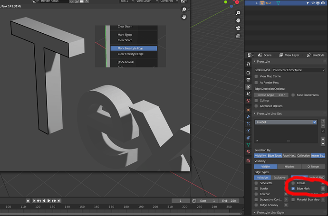Open the Object Constraints tab icon
This screenshot has height=216, width=328.
click(x=248, y=138)
